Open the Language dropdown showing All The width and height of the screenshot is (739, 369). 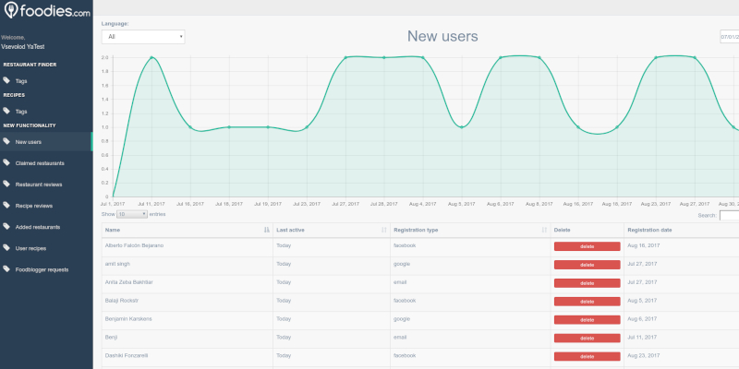143,37
